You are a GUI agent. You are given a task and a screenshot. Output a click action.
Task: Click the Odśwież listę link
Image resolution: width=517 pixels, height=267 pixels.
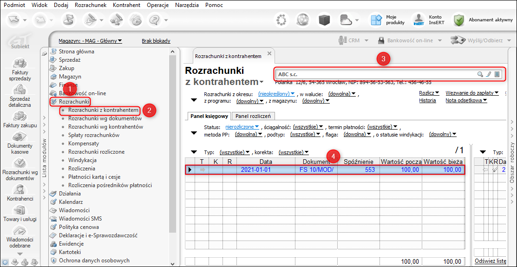(491, 261)
